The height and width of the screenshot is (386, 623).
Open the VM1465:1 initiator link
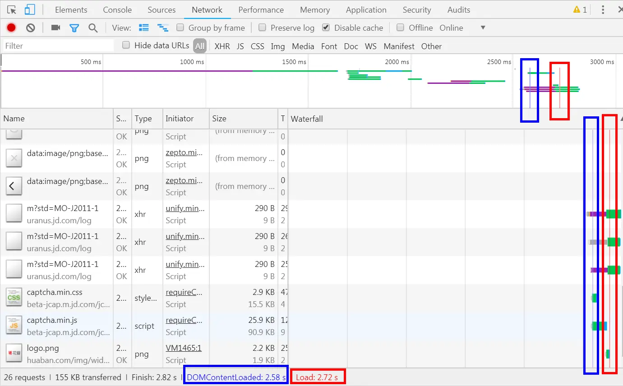[x=184, y=348]
